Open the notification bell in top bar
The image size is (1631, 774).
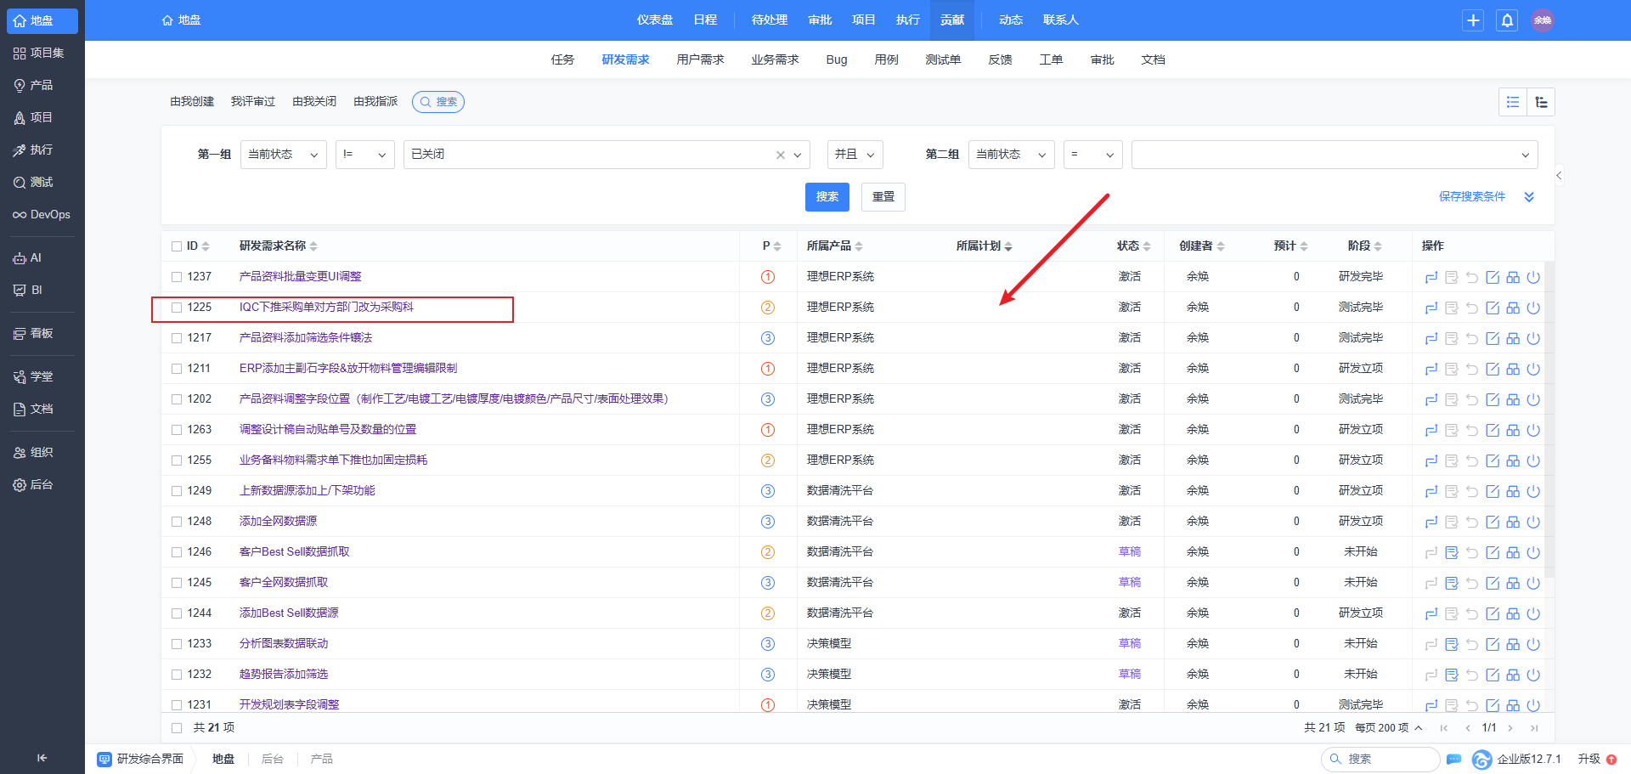tap(1507, 20)
